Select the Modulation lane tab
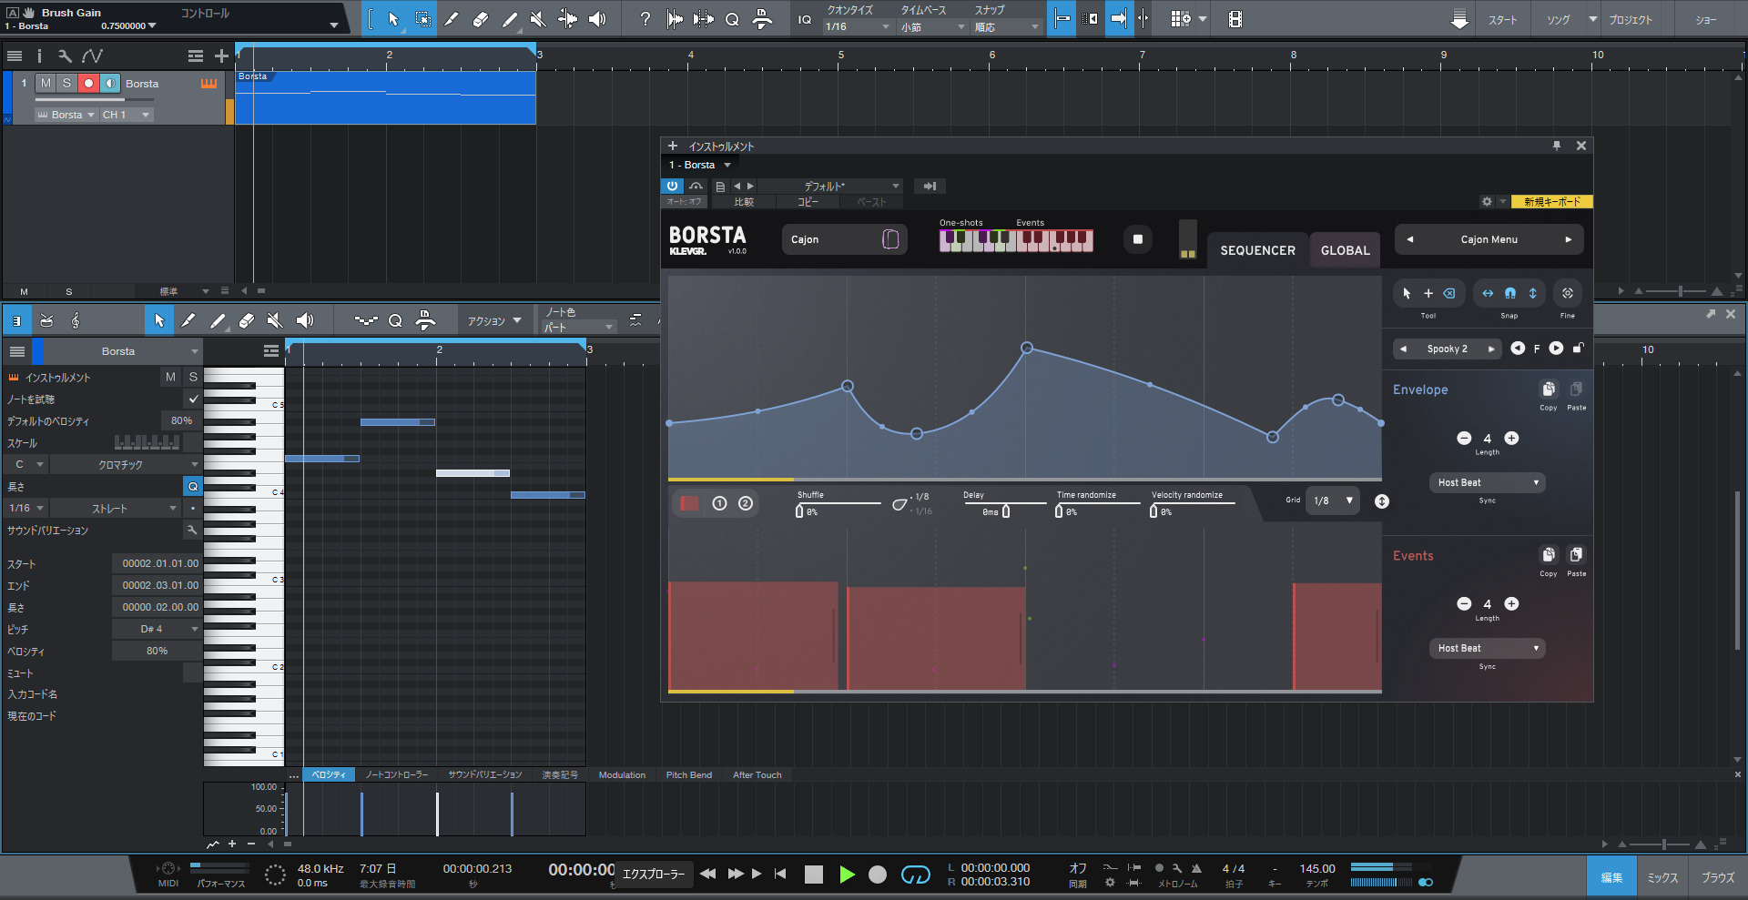Screen dimensions: 1748x900 pyautogui.click(x=622, y=775)
